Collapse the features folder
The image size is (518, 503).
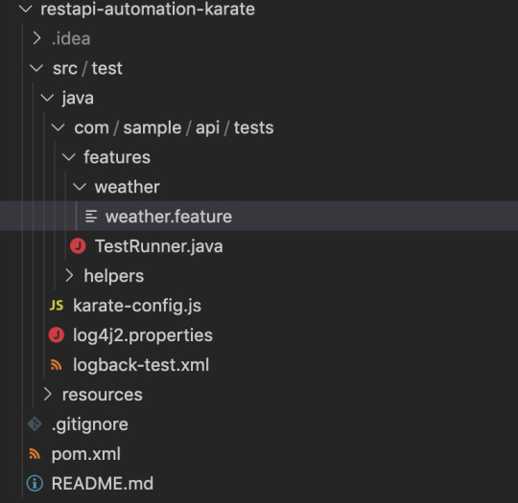coord(69,157)
